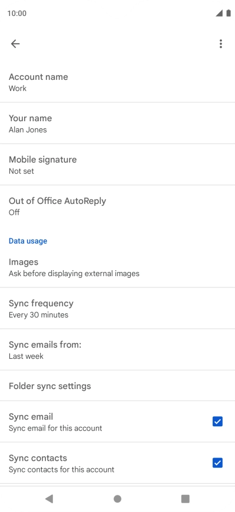Tap the Data usage section header
Screen dimensions: 235x512
pos(28,241)
